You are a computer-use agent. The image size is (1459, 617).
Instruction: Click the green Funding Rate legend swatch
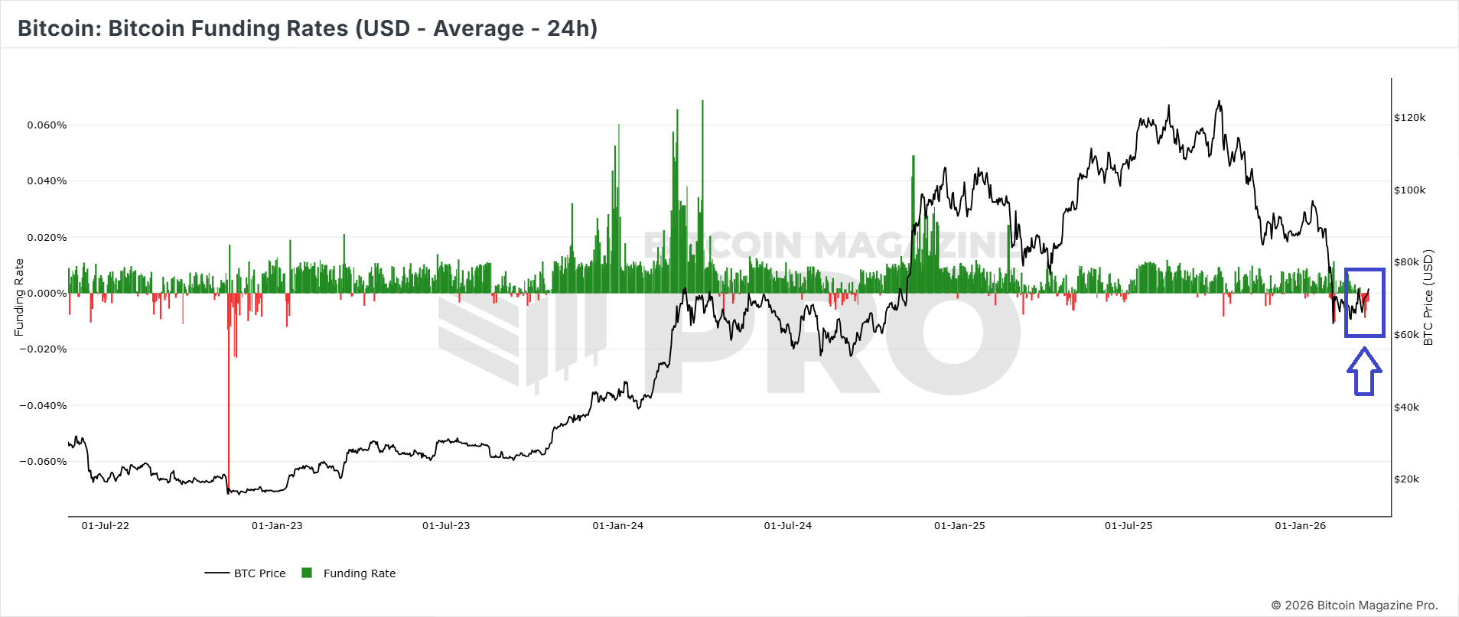[307, 573]
